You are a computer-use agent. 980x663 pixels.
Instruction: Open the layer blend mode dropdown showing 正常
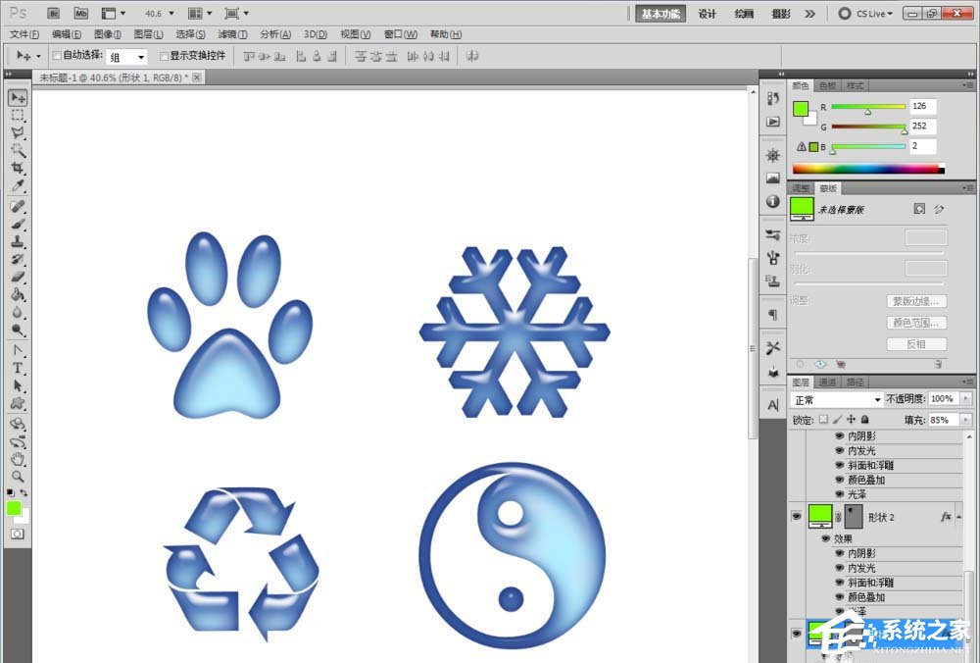click(836, 400)
